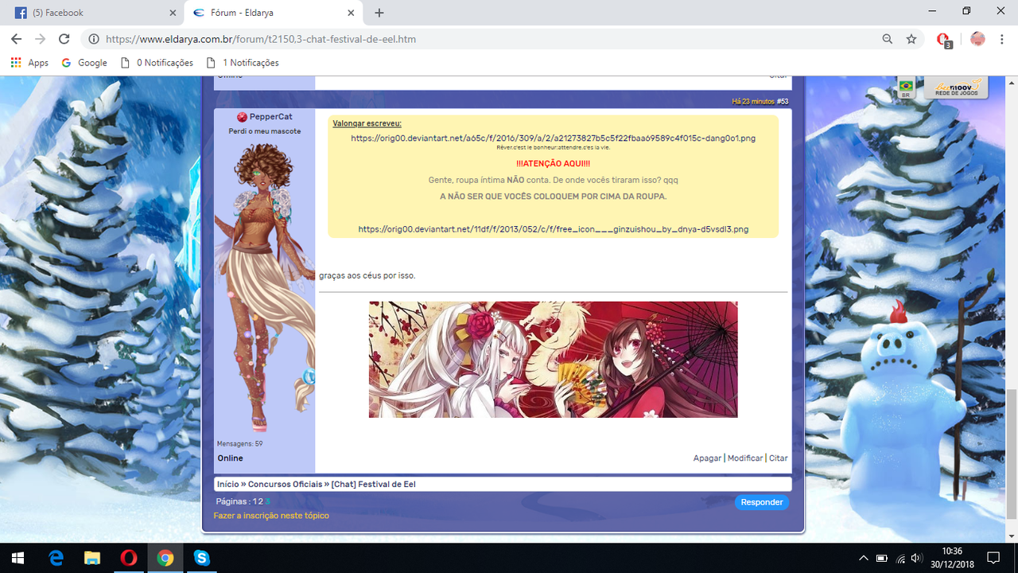
Task: Open the post number #53 link
Action: click(783, 101)
